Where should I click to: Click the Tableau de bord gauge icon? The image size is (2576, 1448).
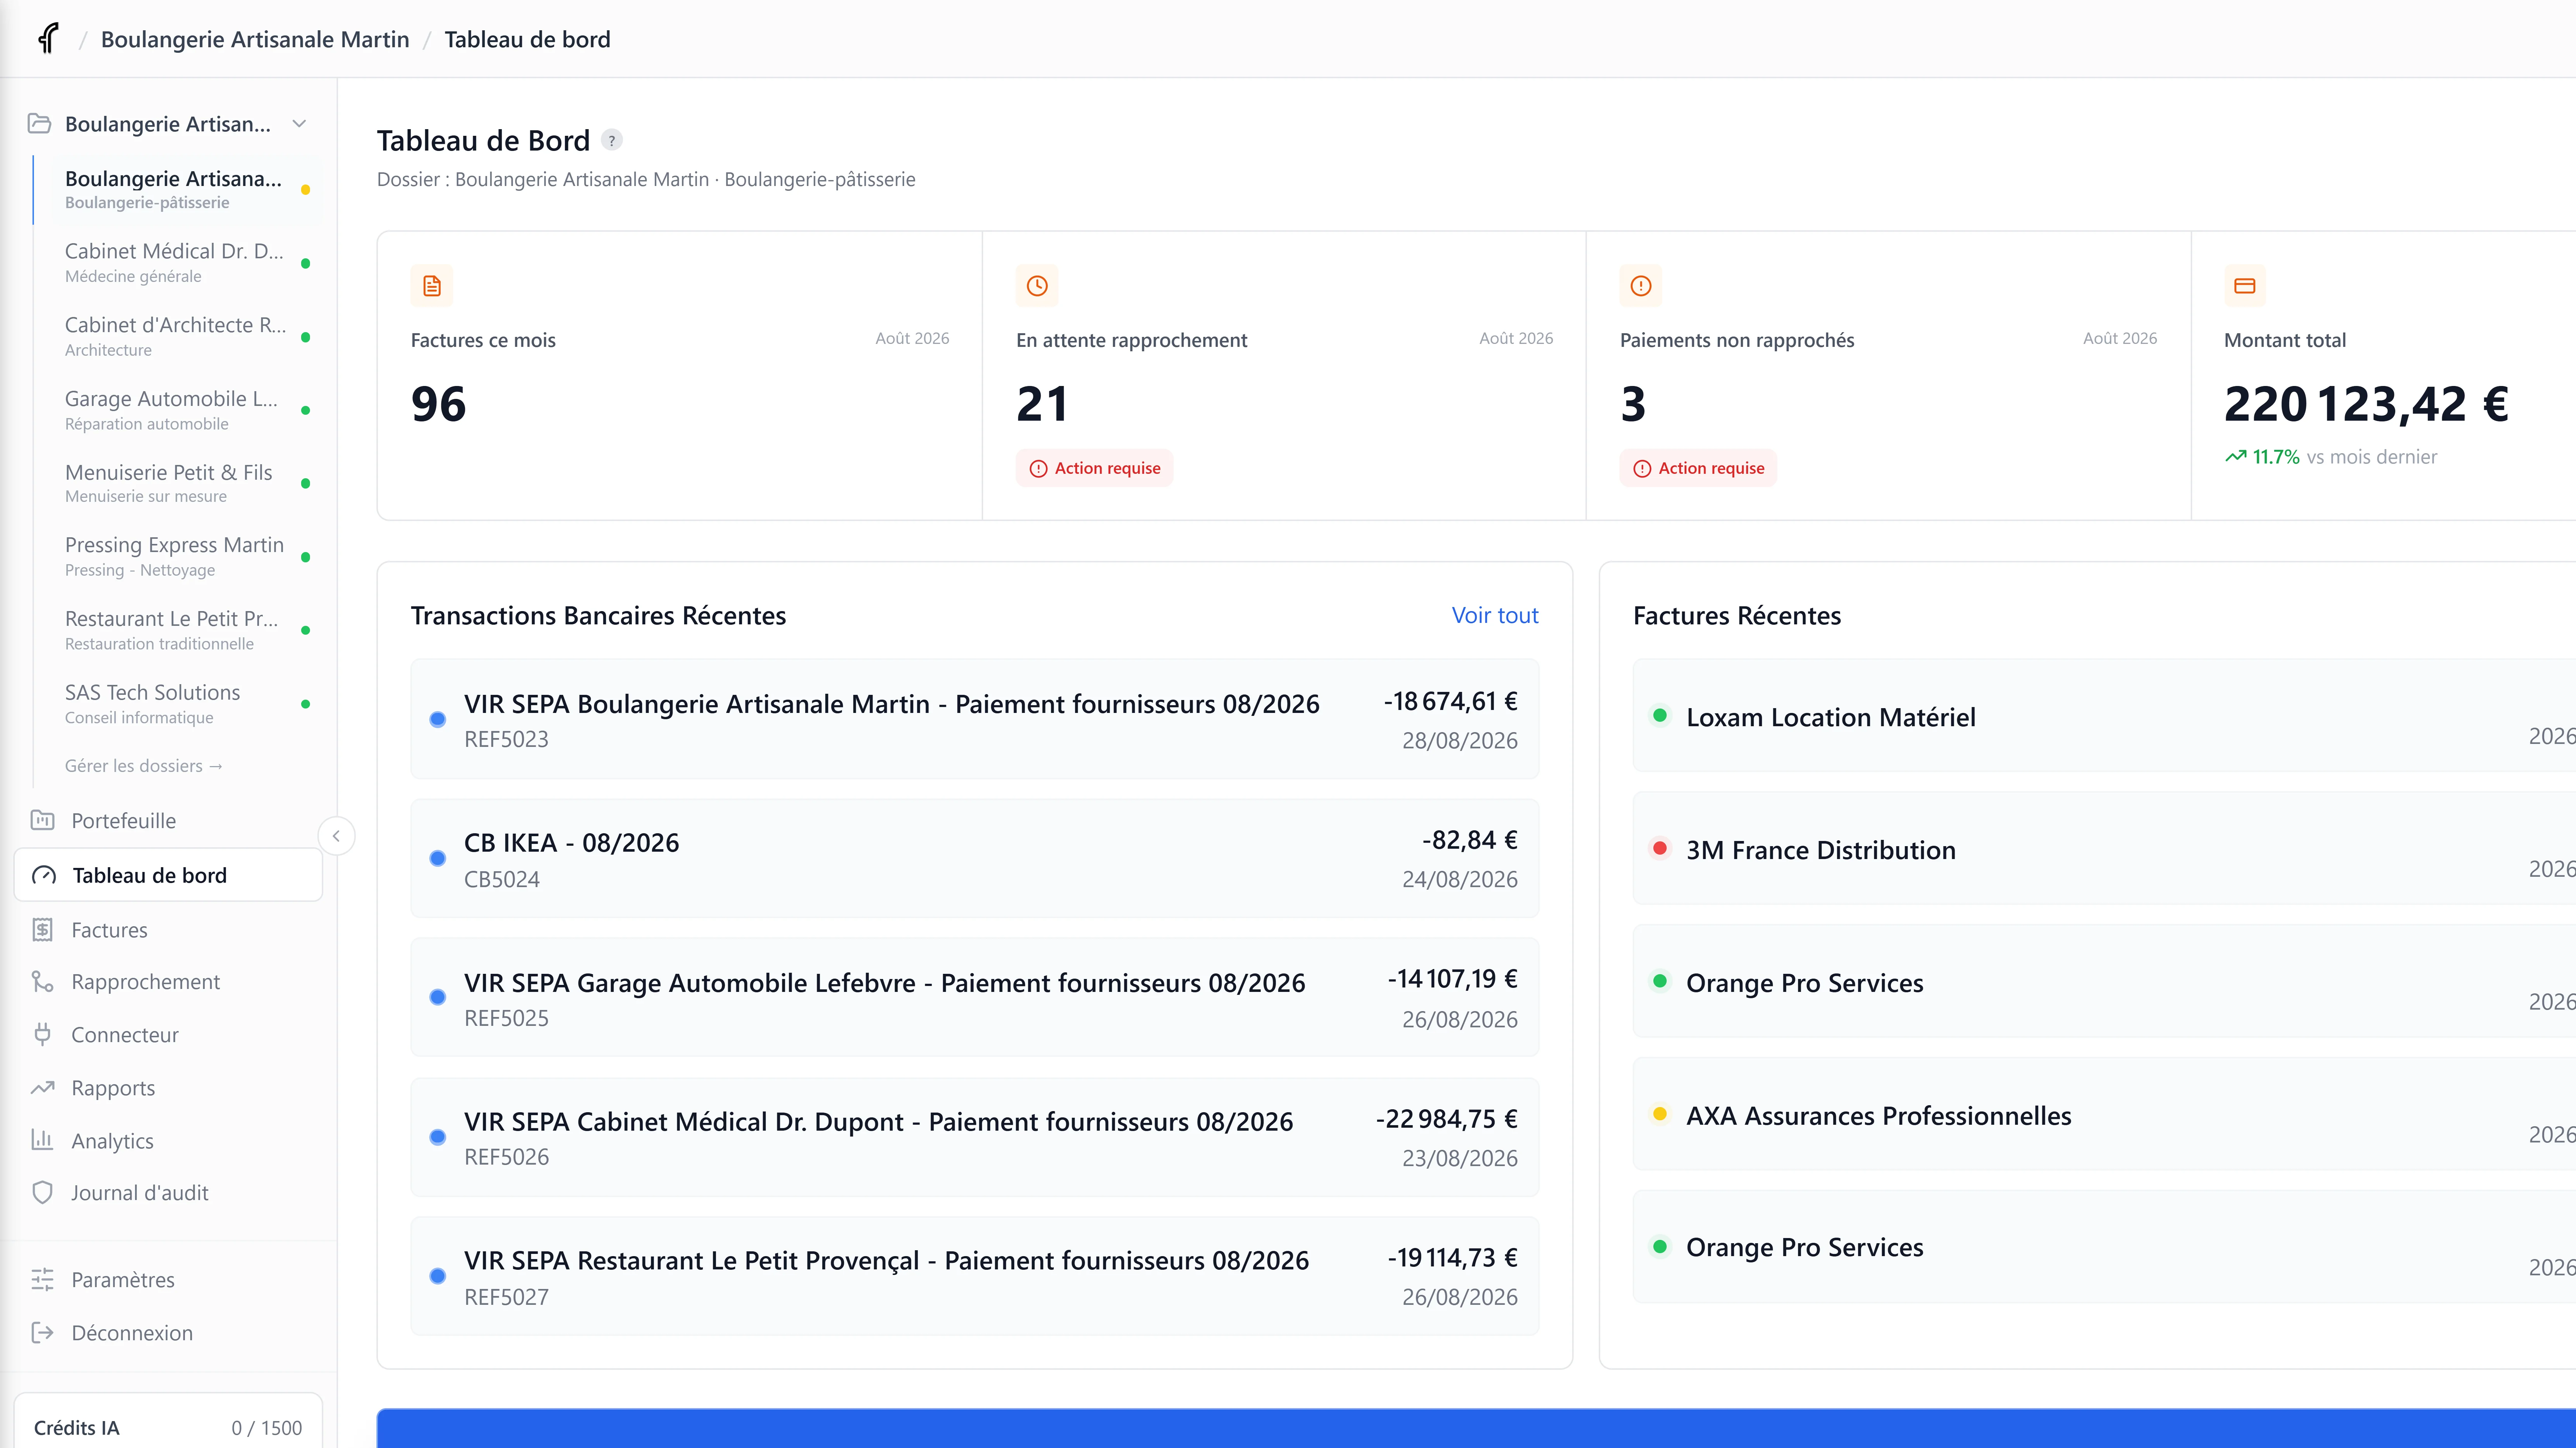(x=44, y=876)
